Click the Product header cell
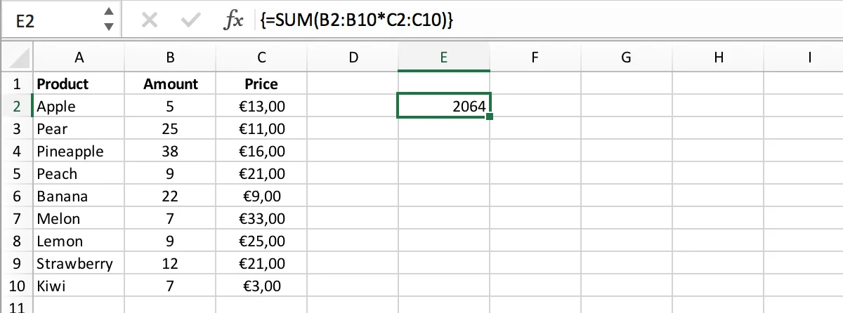 (79, 84)
